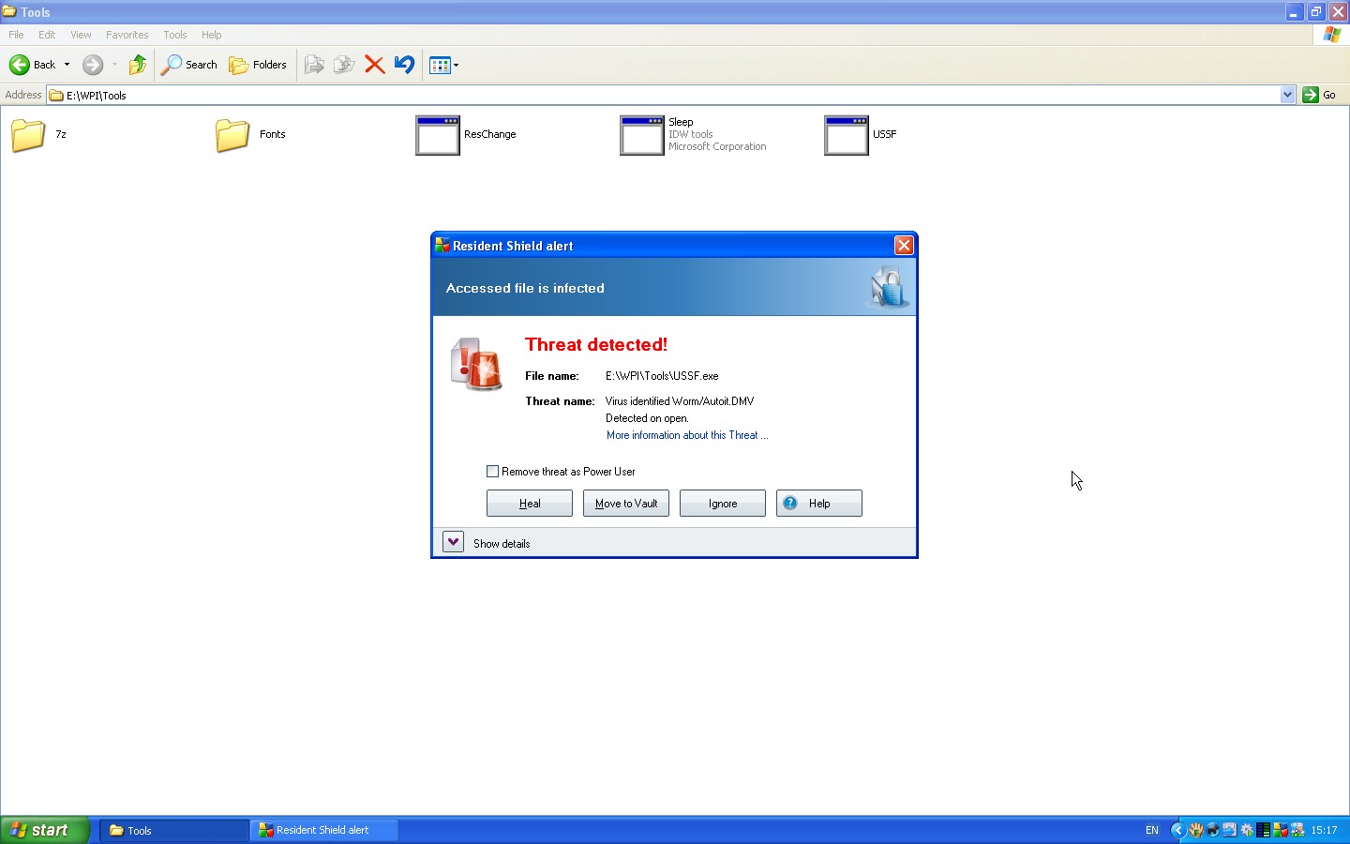1350x844 pixels.
Task: Open the Start menu
Action: click(45, 830)
